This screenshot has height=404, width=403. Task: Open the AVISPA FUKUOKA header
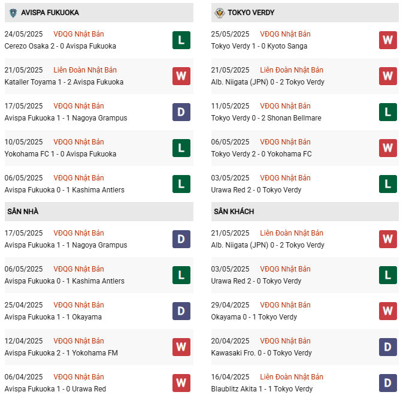(99, 13)
